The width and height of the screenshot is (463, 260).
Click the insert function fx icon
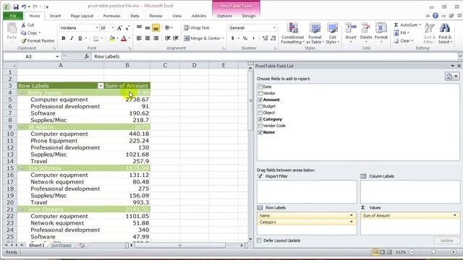coord(87,56)
